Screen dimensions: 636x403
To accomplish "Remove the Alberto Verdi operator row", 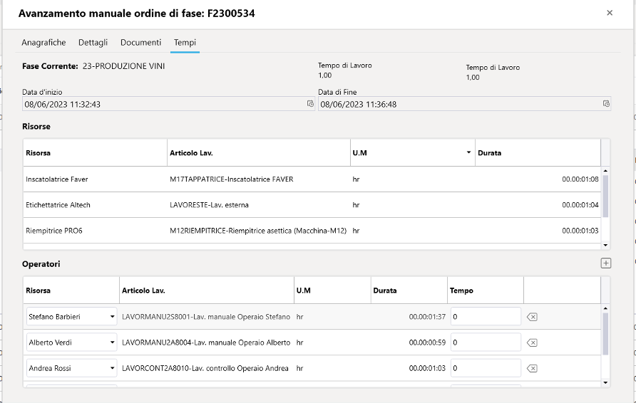I will [531, 342].
